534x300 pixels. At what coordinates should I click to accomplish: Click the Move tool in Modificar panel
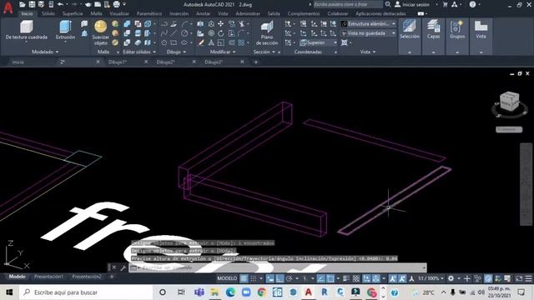[x=220, y=24]
